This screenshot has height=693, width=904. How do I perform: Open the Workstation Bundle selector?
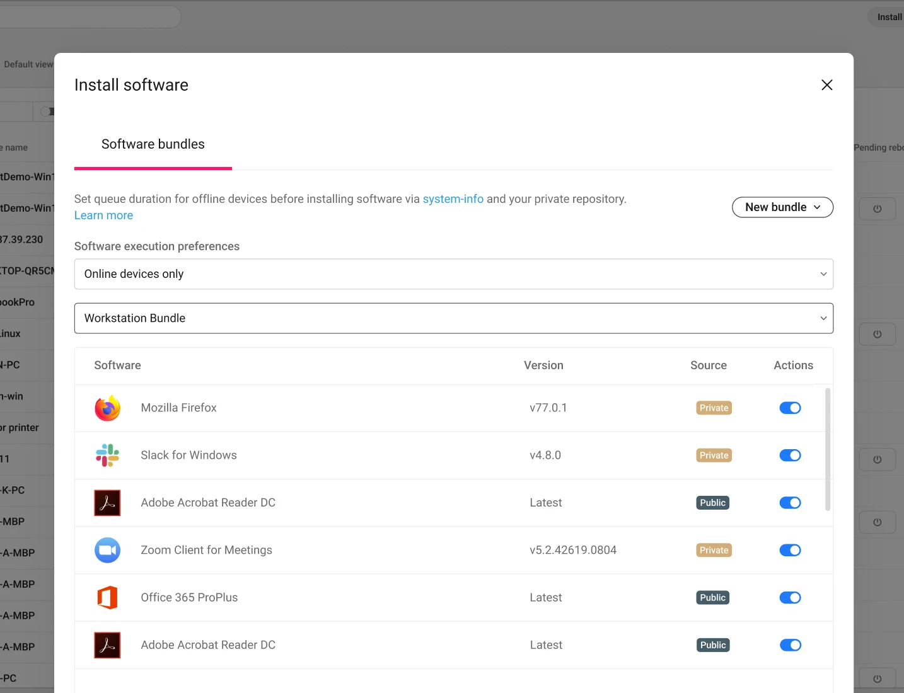(x=454, y=318)
